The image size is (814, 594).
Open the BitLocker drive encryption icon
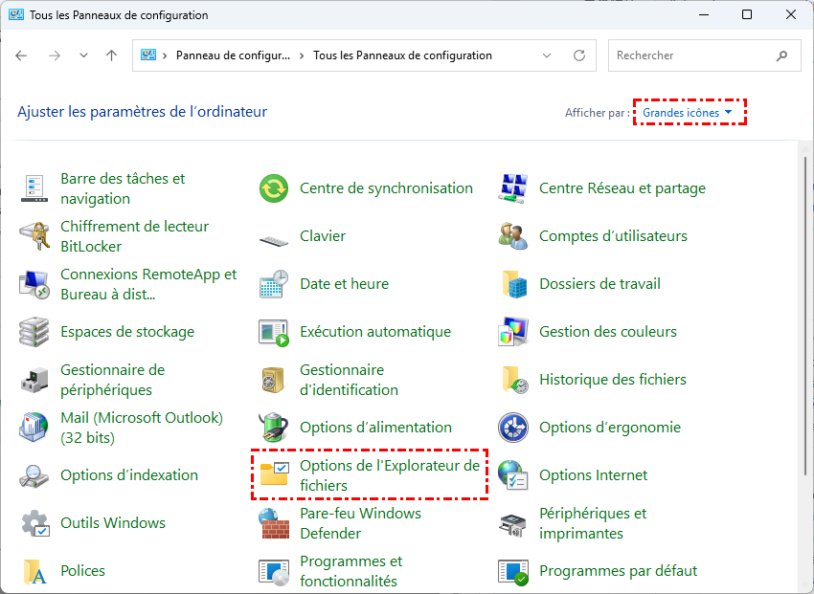(x=35, y=236)
